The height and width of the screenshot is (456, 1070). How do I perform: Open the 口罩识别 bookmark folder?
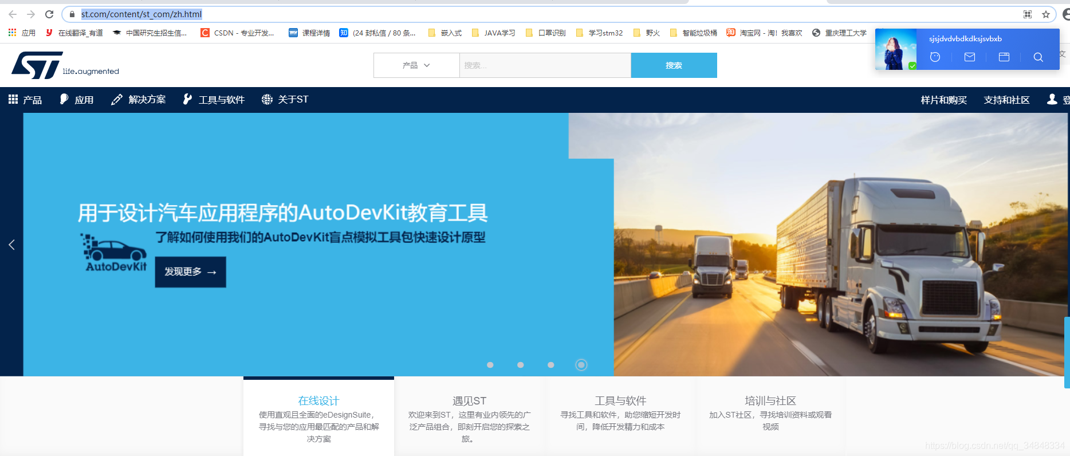546,33
